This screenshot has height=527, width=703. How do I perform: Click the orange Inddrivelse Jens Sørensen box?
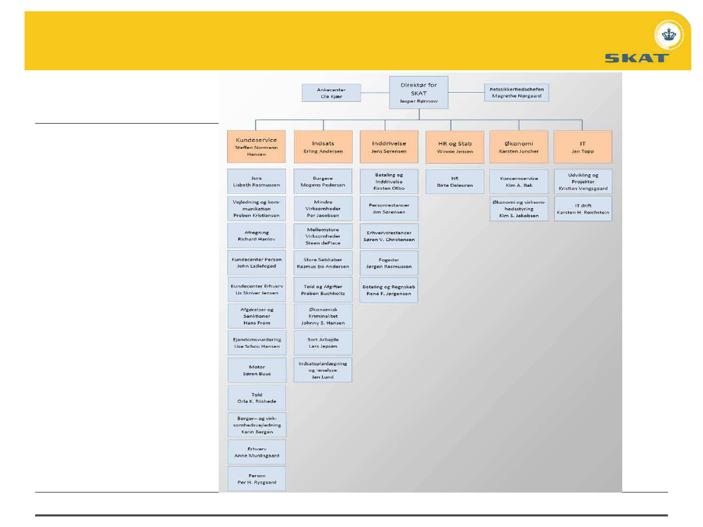coord(389,147)
